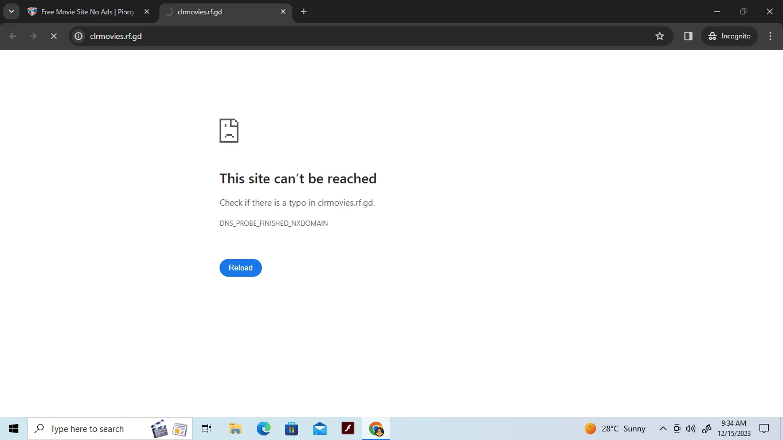The width and height of the screenshot is (783, 440).
Task: Open the tab search dropdown arrow
Action: click(11, 11)
